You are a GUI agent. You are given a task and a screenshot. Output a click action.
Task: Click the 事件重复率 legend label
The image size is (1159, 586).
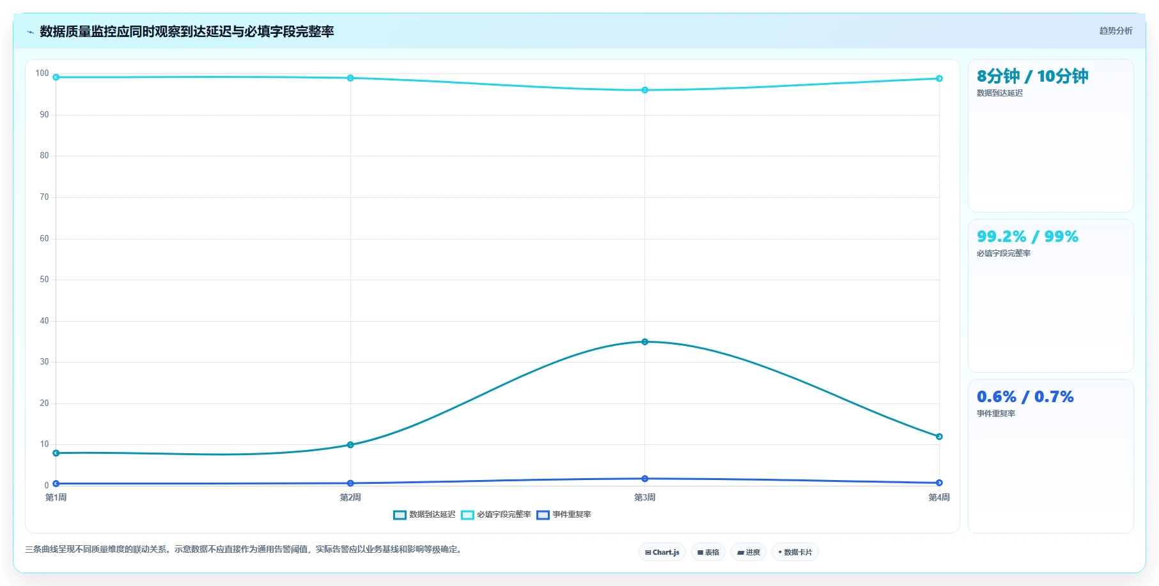coord(572,515)
